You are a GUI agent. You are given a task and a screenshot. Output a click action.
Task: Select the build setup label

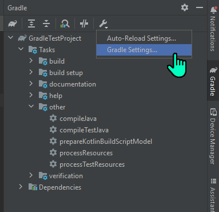(x=66, y=73)
